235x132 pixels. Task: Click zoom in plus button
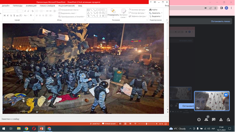coord(157,124)
